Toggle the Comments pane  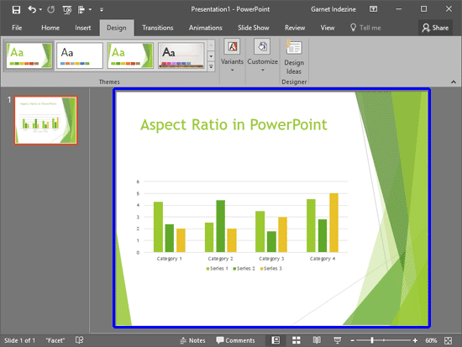click(x=235, y=340)
